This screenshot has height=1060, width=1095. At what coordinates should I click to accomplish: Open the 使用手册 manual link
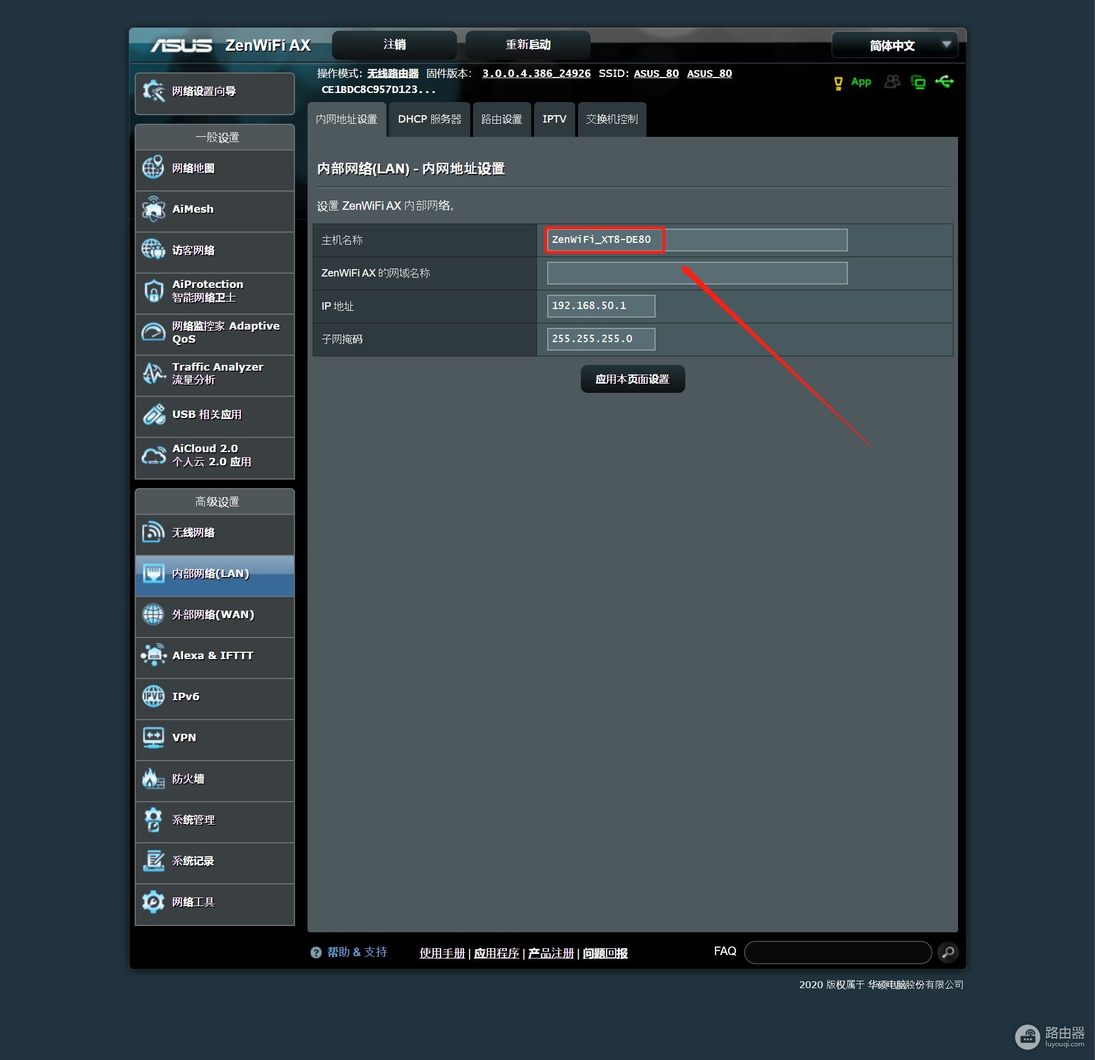click(x=442, y=953)
